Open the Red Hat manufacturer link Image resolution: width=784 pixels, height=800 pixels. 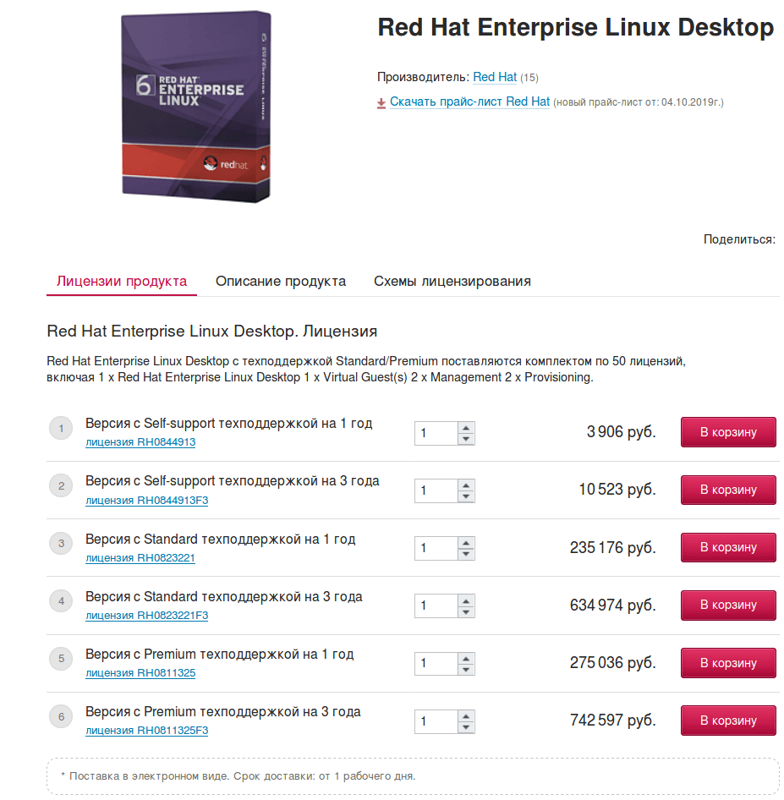(495, 77)
